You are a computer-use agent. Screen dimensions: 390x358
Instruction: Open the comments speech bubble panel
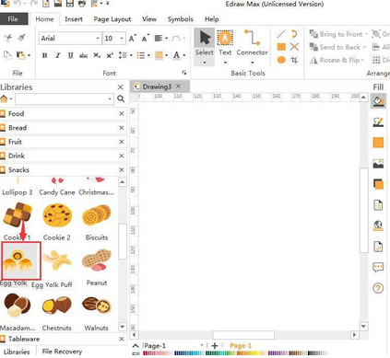pos(378,268)
